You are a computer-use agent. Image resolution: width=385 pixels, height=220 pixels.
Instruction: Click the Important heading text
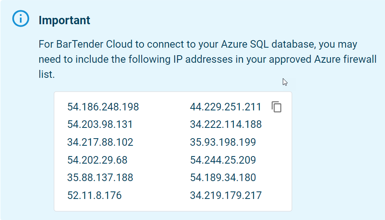pyautogui.click(x=64, y=20)
